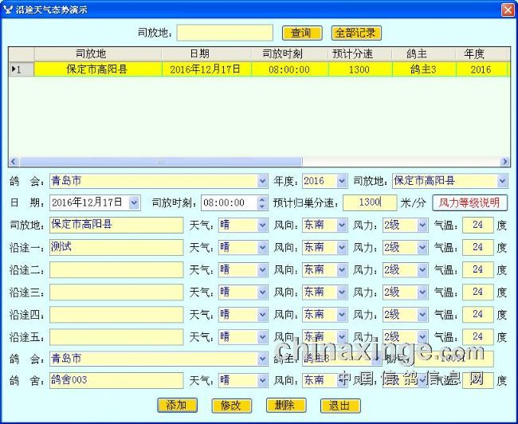
Task: Click the 1300 cell in the grid
Action: (x=360, y=69)
